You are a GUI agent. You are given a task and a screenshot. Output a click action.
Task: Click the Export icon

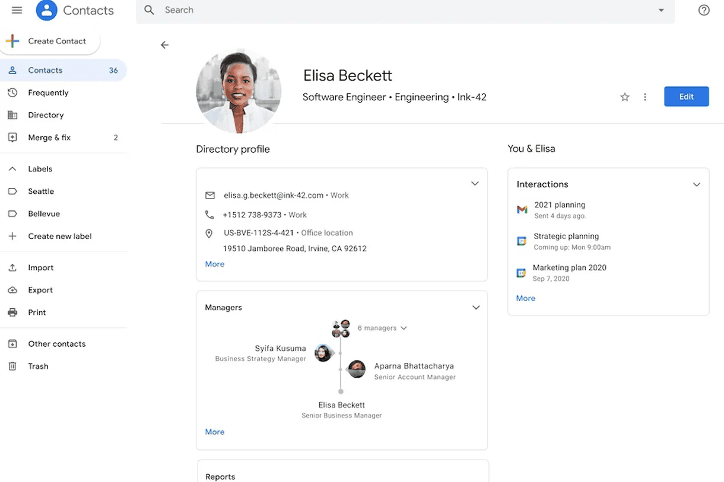13,290
